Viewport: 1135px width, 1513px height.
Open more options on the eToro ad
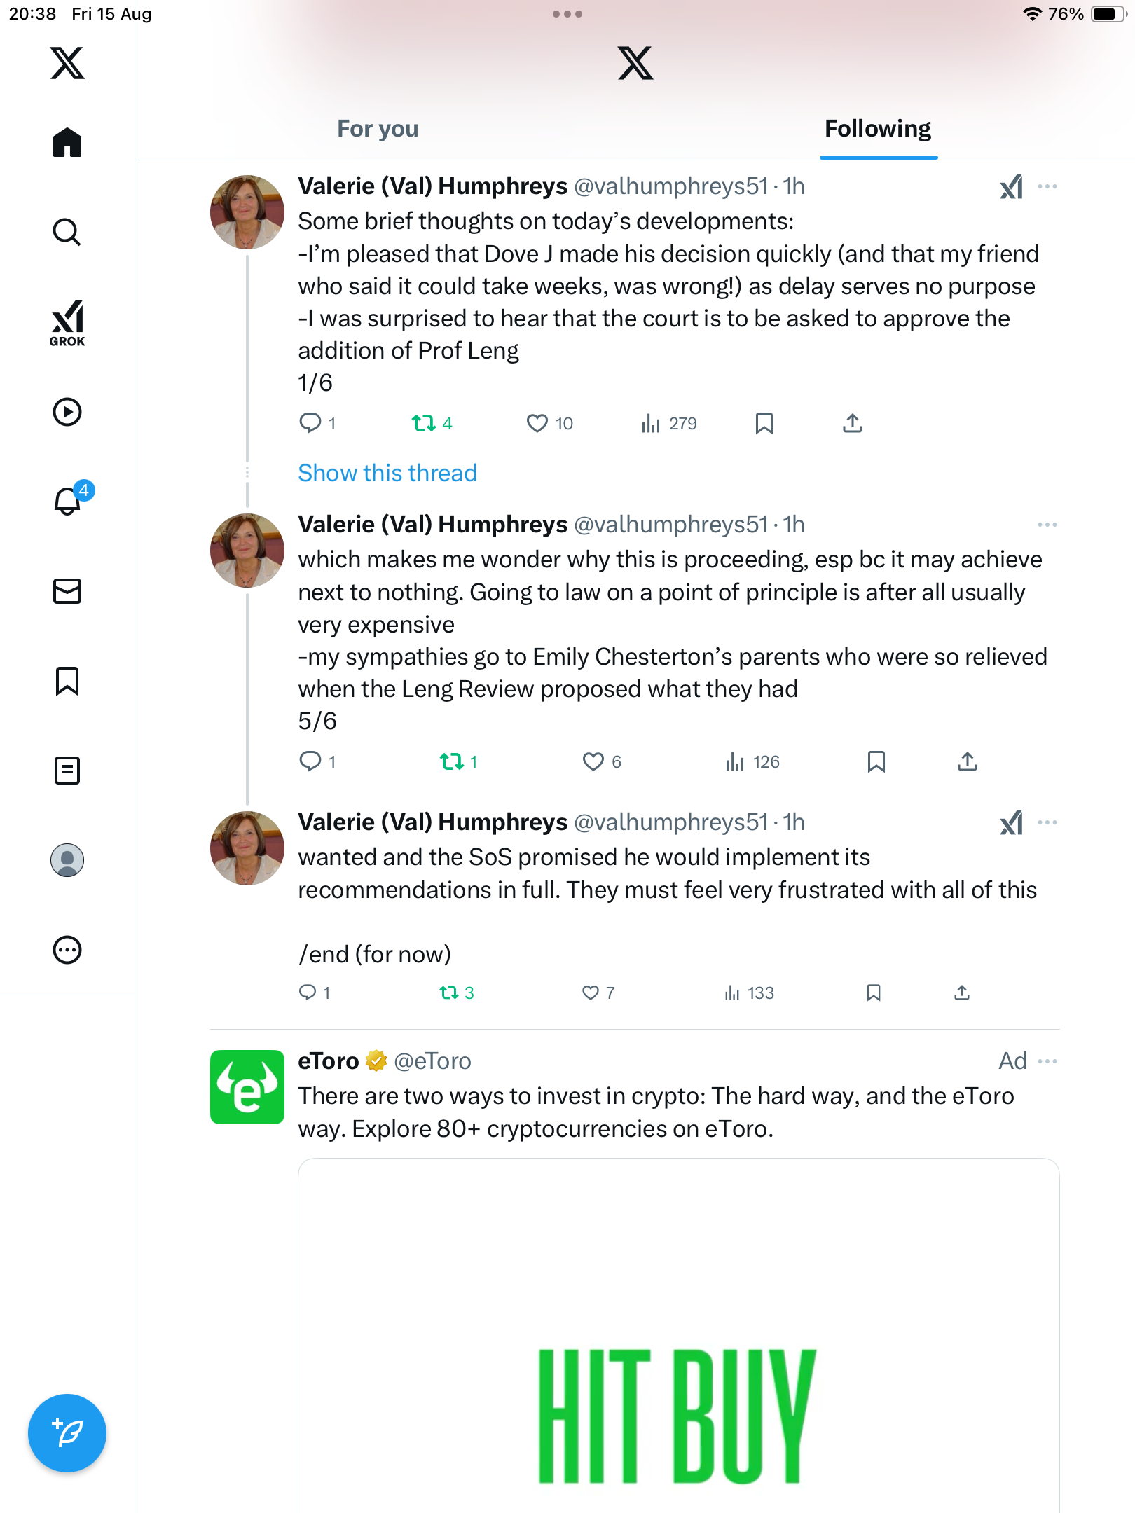1047,1061
